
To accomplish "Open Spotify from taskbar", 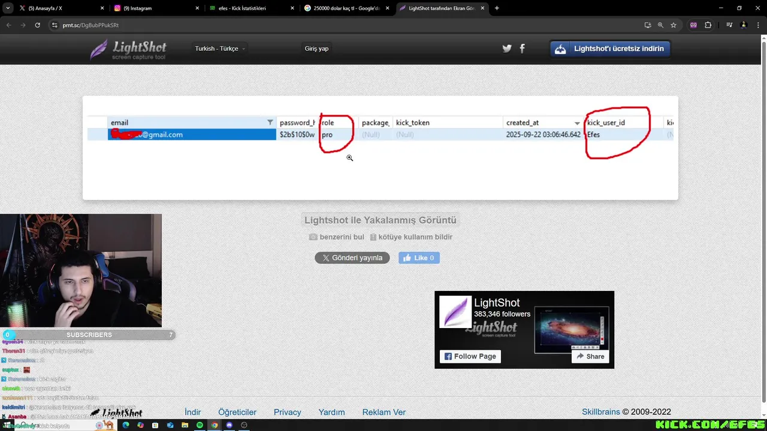I will pos(200,425).
